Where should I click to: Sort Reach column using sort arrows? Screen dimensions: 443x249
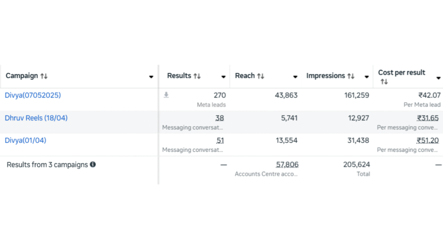260,76
